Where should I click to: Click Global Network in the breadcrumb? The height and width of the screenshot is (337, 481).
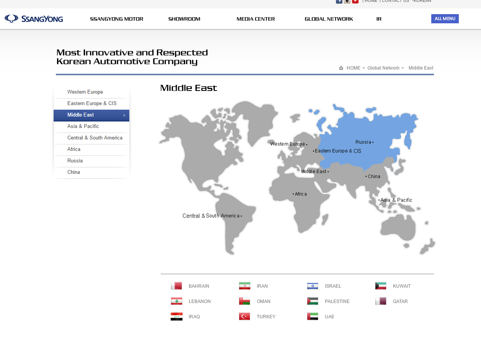(x=383, y=68)
